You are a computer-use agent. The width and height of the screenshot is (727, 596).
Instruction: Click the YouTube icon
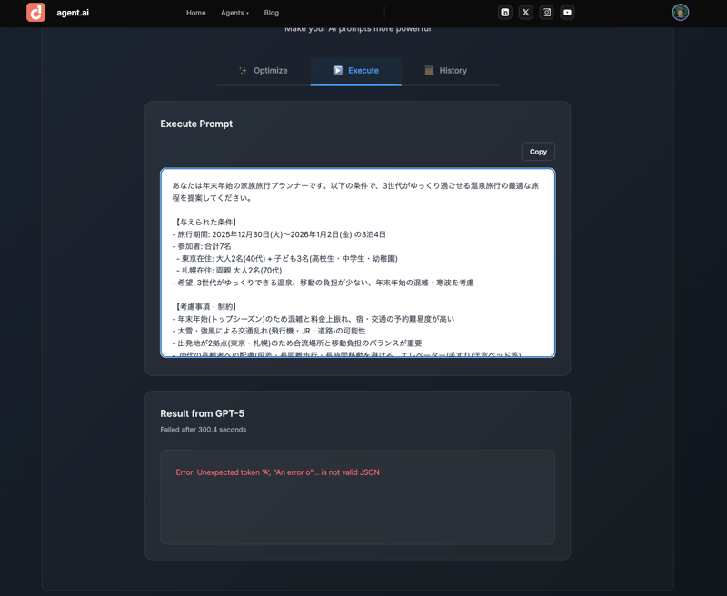[567, 13]
